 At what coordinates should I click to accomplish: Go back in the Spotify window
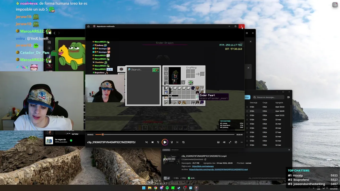click(54, 33)
